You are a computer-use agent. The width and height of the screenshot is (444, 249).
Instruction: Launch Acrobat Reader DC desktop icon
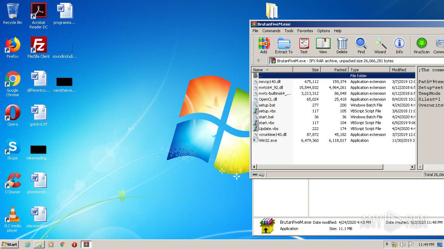(39, 16)
